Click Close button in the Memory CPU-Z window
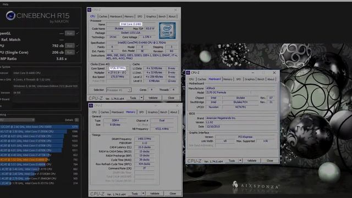352x198 pixels. tap(173, 194)
